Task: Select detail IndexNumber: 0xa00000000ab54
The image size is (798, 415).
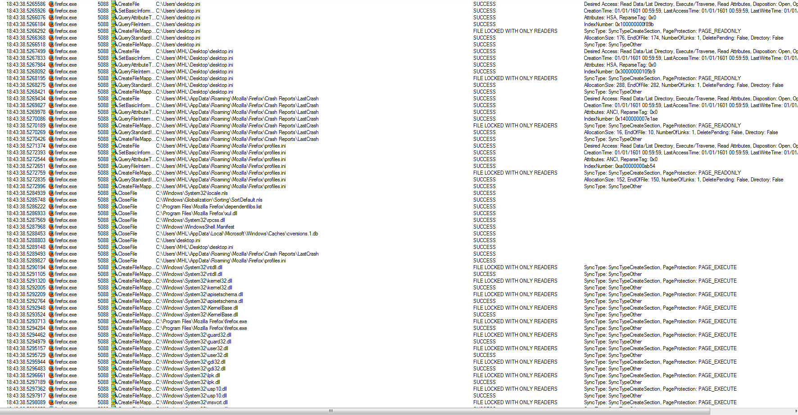Action: click(x=620, y=166)
